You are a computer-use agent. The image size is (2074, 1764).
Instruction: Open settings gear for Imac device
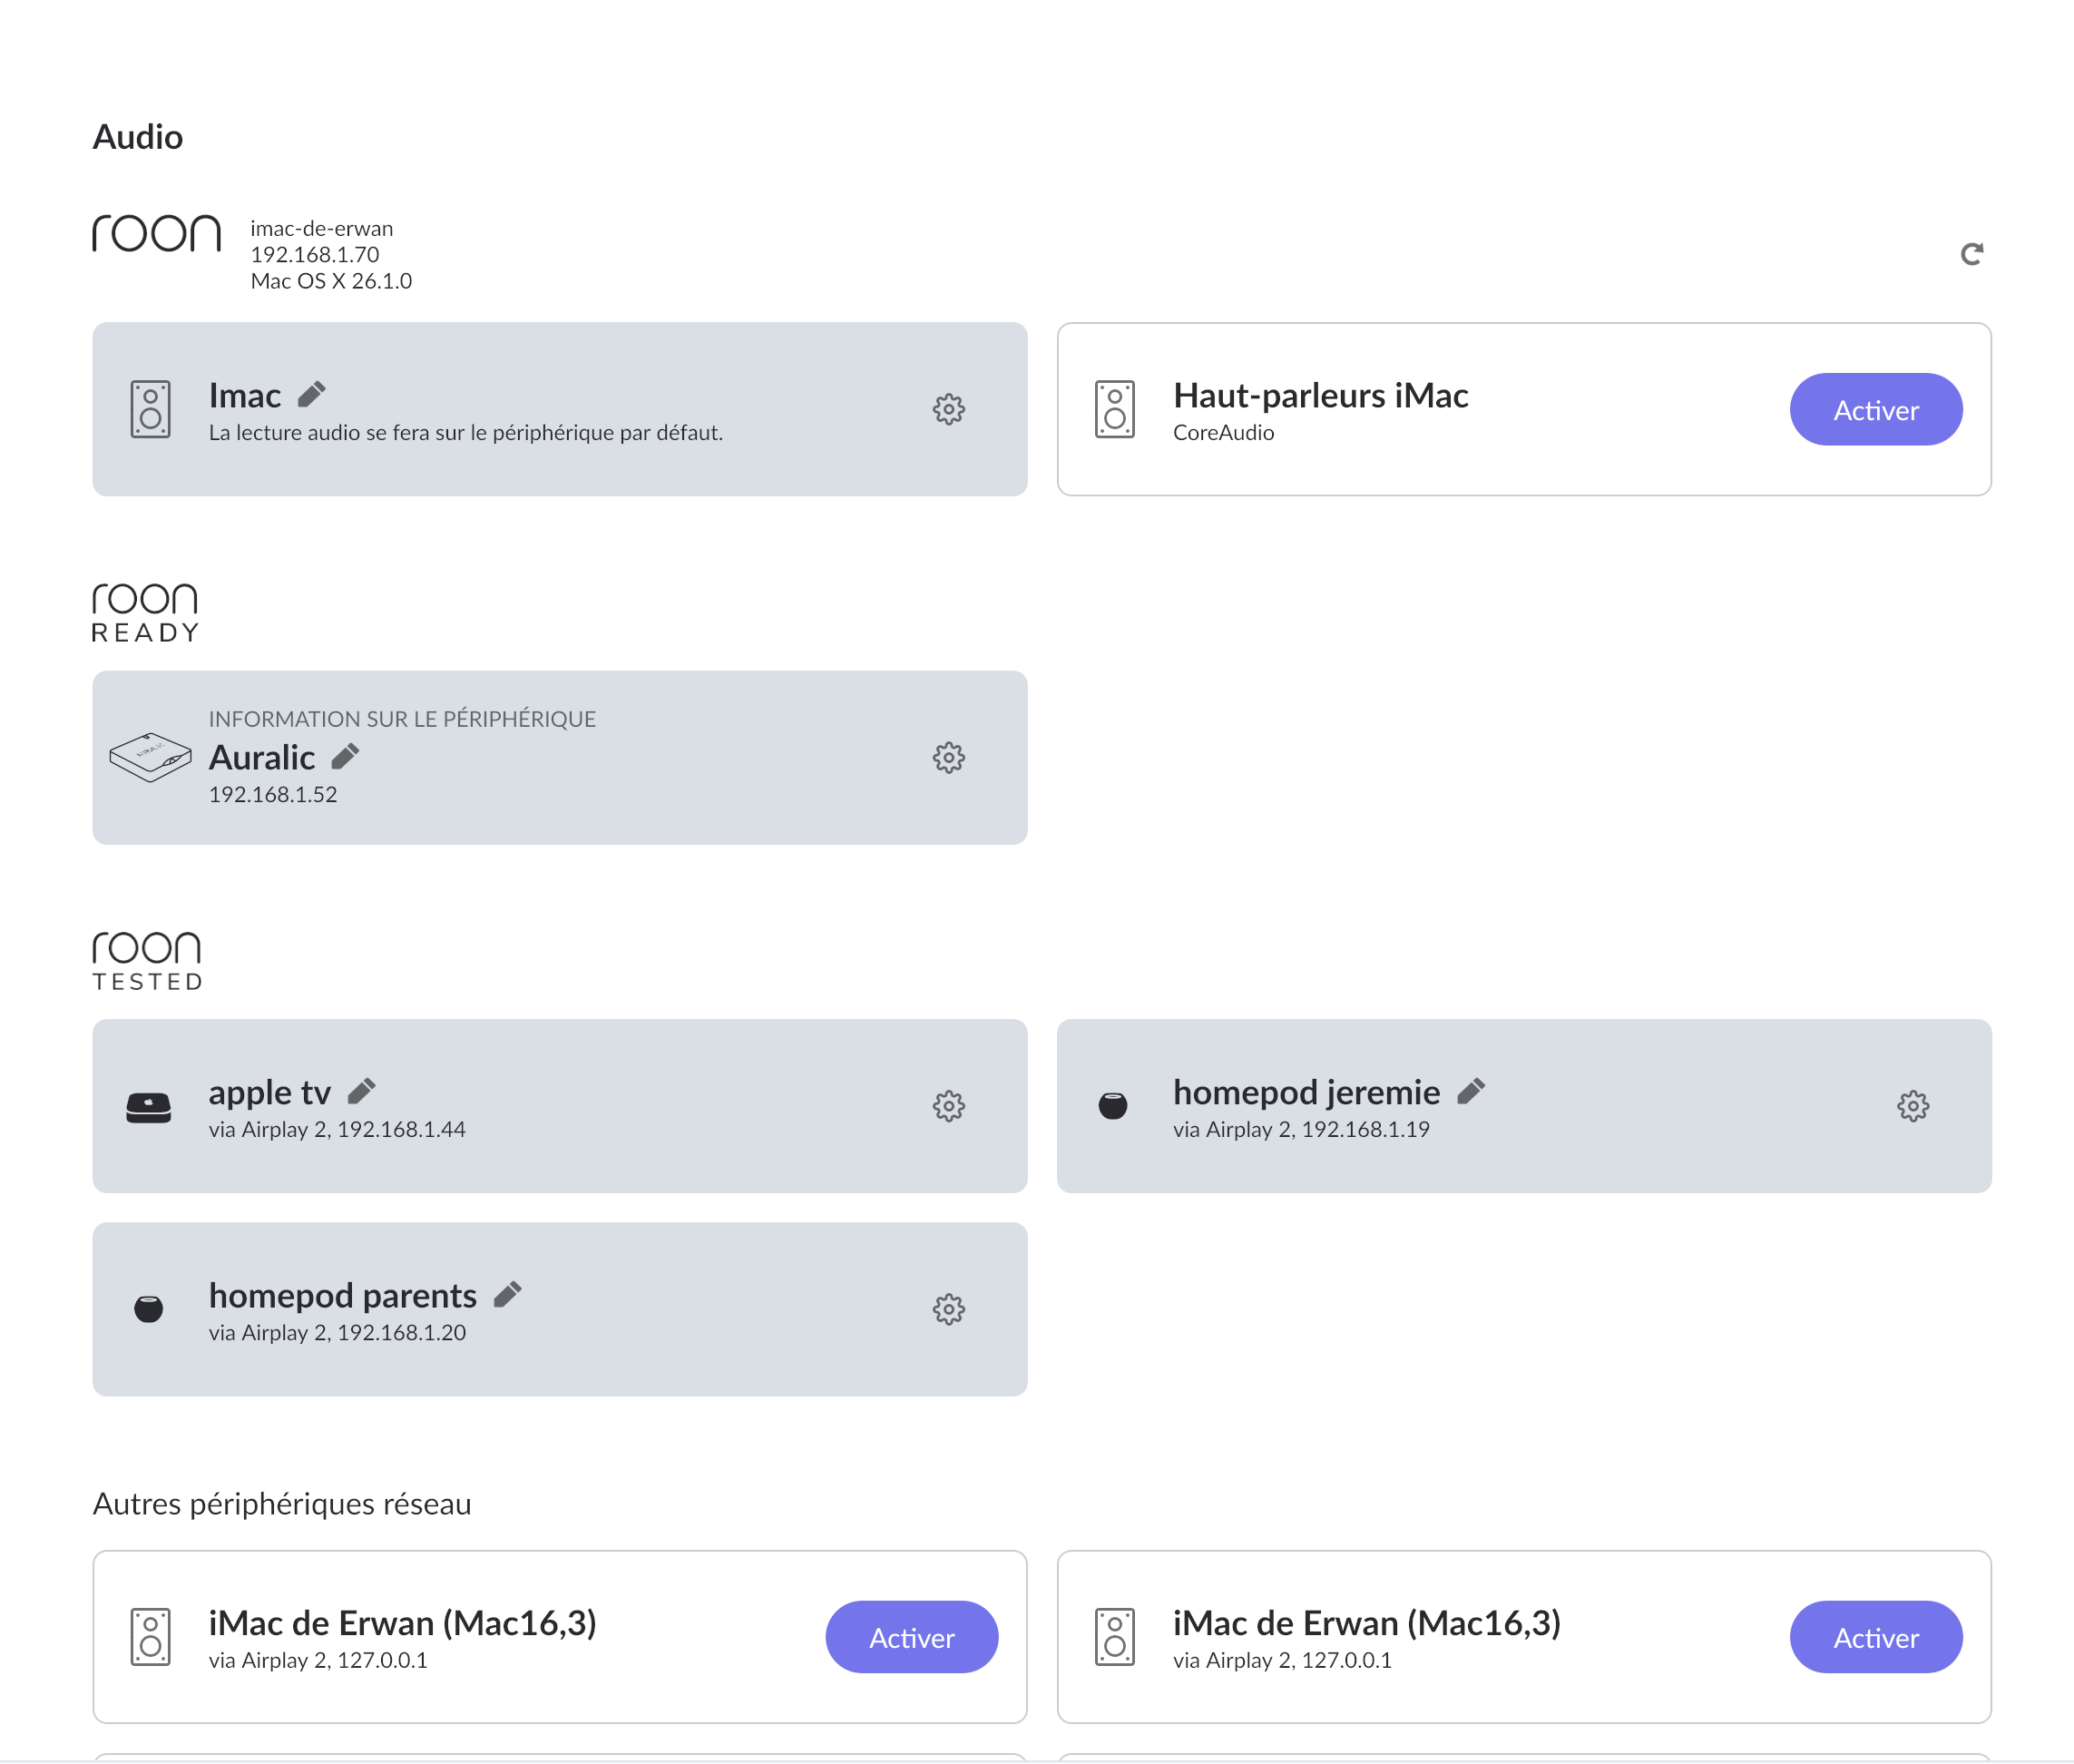tap(948, 409)
